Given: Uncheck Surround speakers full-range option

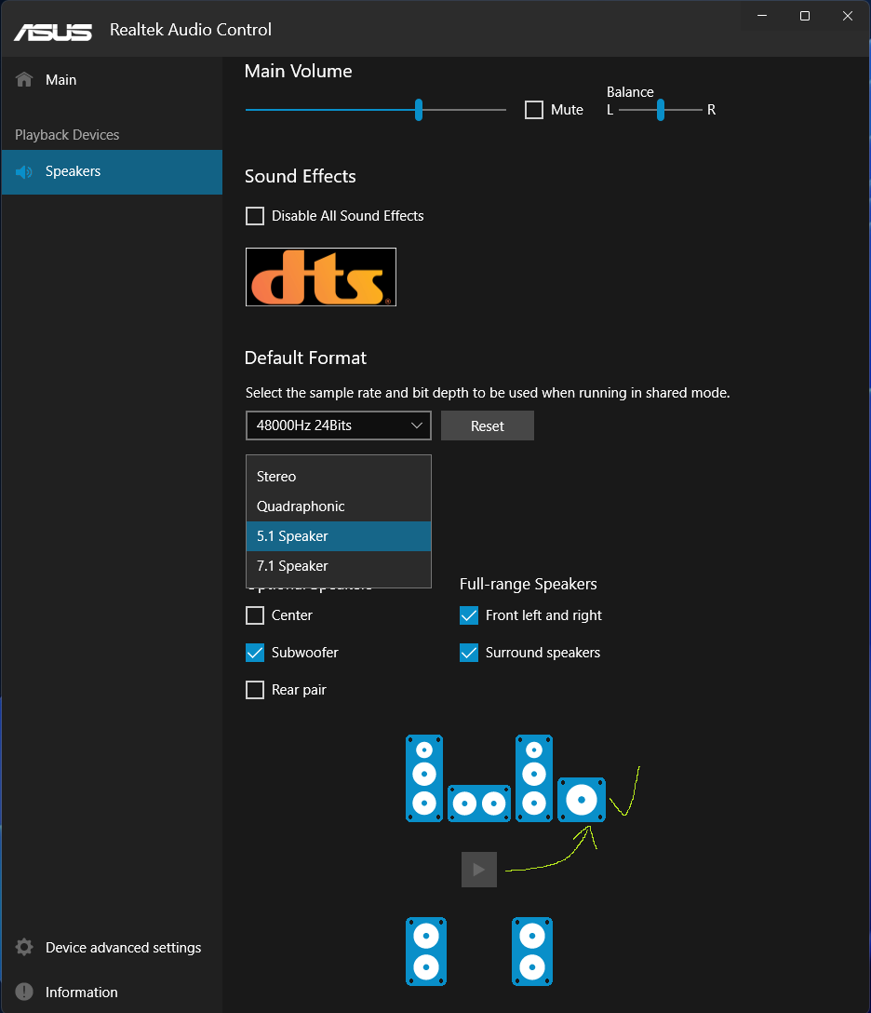Looking at the screenshot, I should click(x=469, y=653).
